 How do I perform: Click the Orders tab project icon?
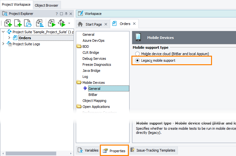(114, 23)
